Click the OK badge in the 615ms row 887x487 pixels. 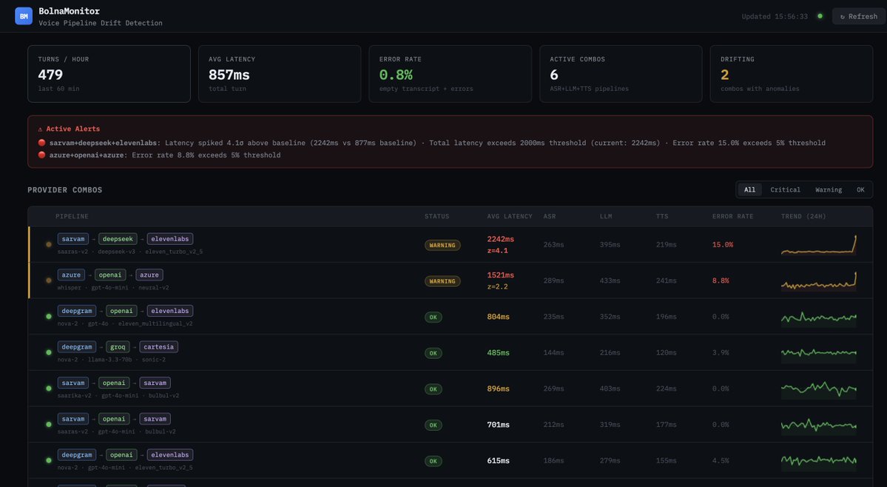coord(434,461)
